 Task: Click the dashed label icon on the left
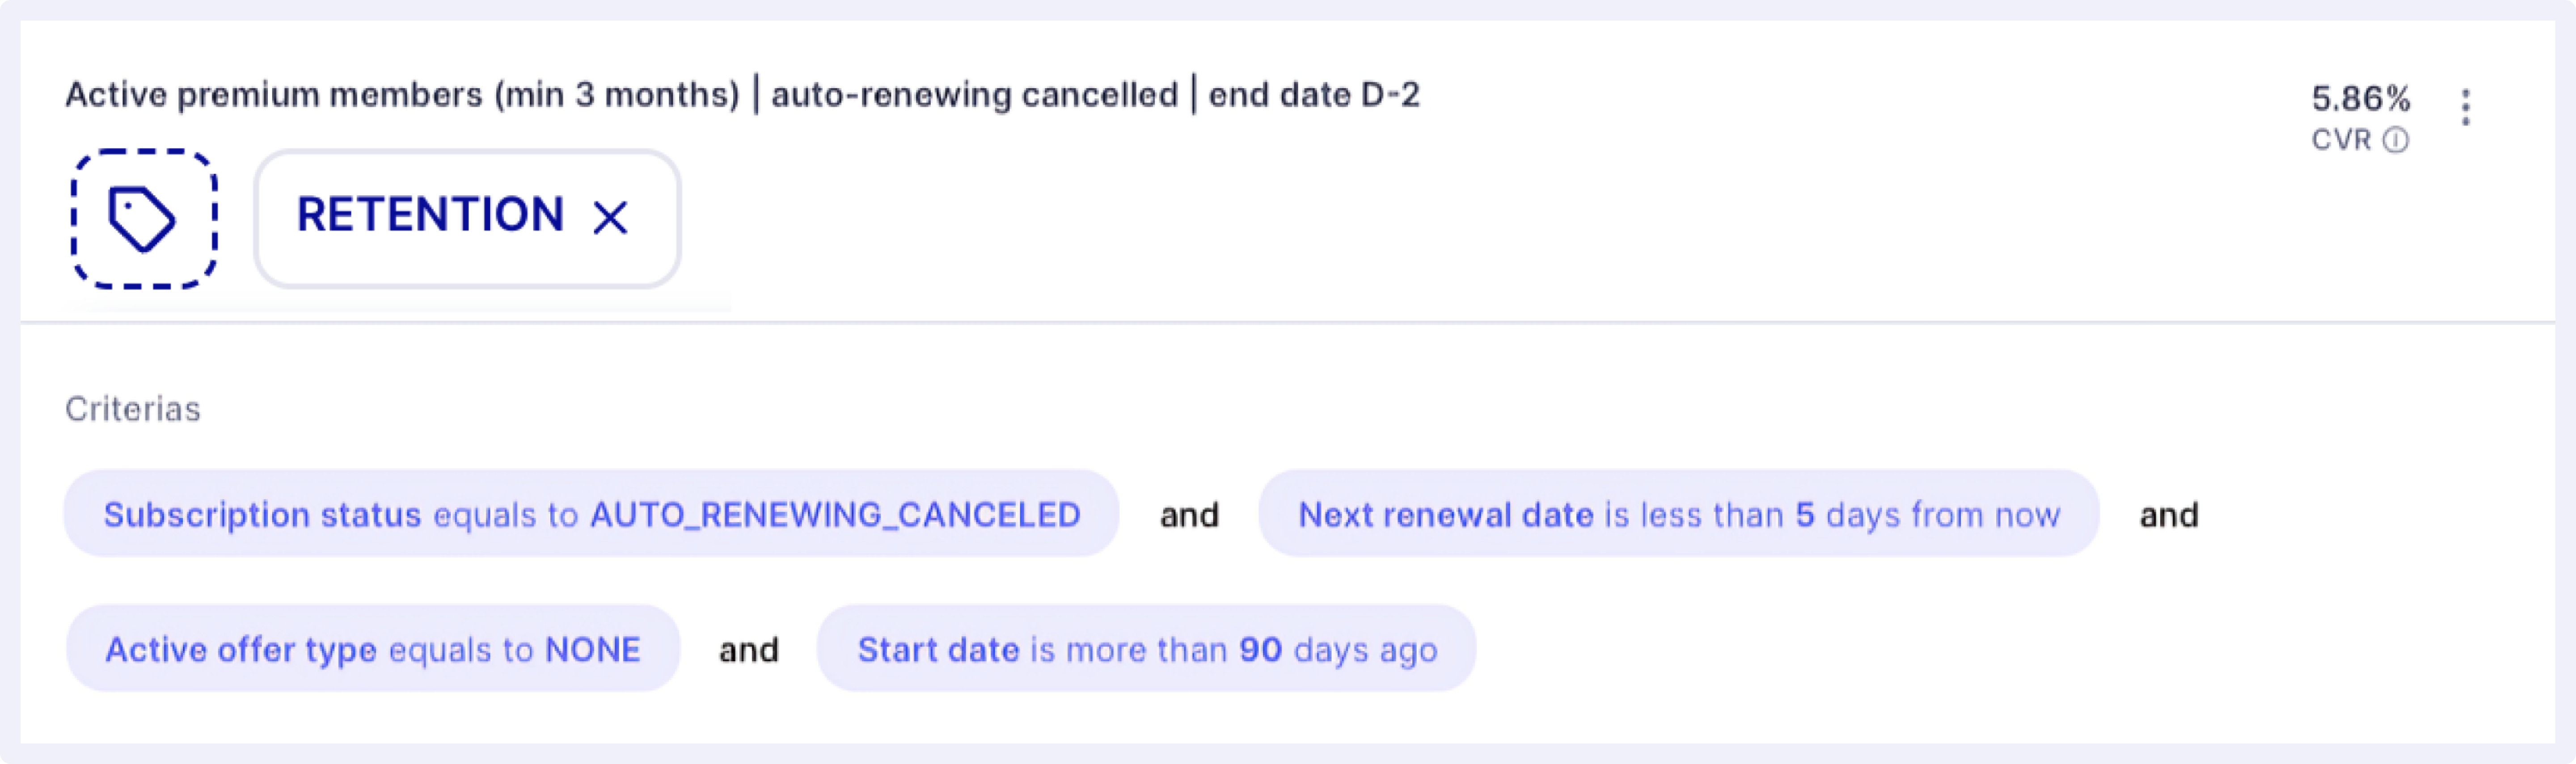[x=143, y=218]
